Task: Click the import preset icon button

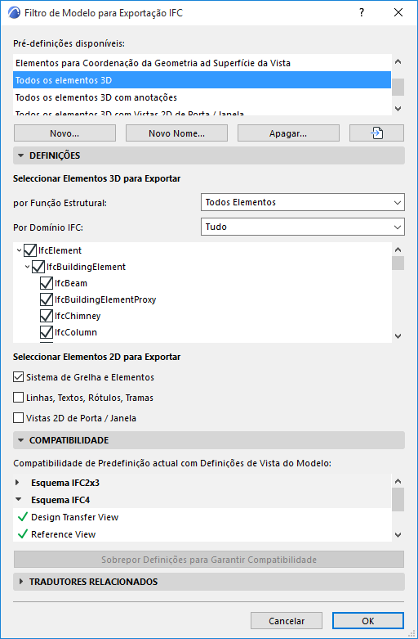Action: click(x=376, y=133)
